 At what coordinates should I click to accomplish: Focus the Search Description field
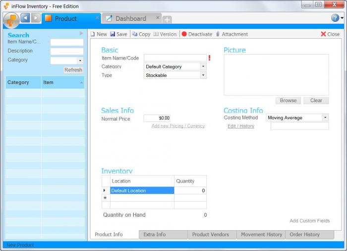point(67,52)
